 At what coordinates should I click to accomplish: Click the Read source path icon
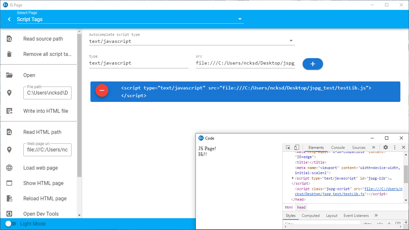pos(9,39)
